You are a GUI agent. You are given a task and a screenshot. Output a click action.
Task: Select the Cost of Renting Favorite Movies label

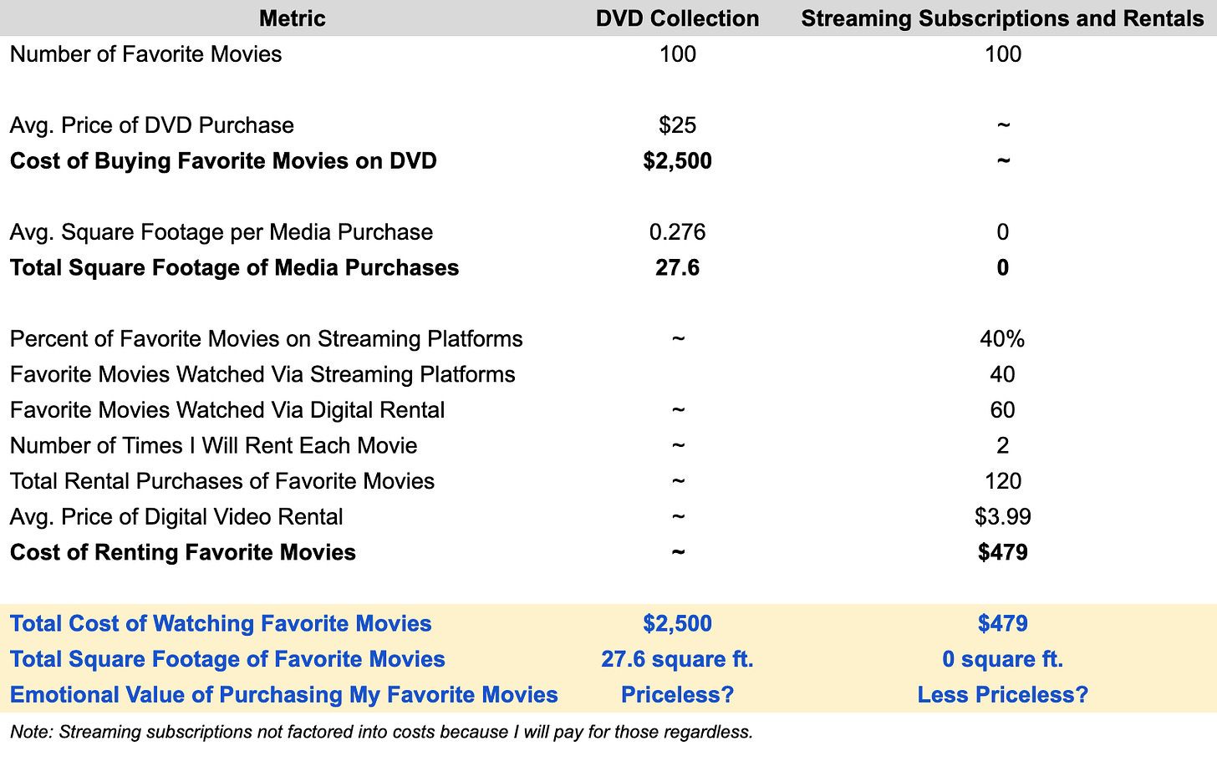(x=183, y=553)
